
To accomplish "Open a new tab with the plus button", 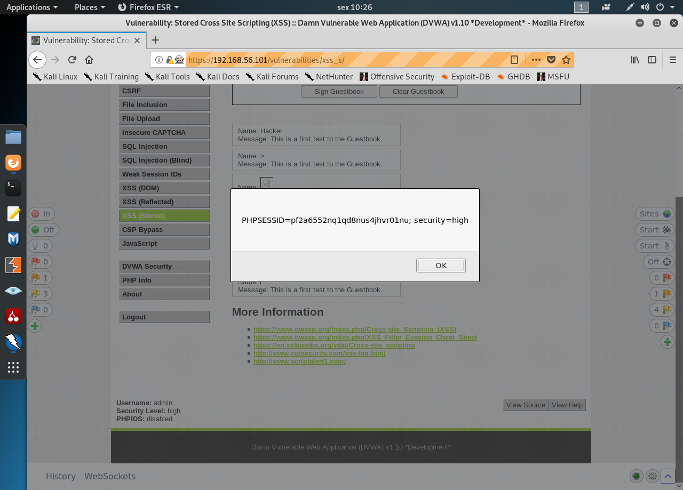I will click(x=155, y=40).
